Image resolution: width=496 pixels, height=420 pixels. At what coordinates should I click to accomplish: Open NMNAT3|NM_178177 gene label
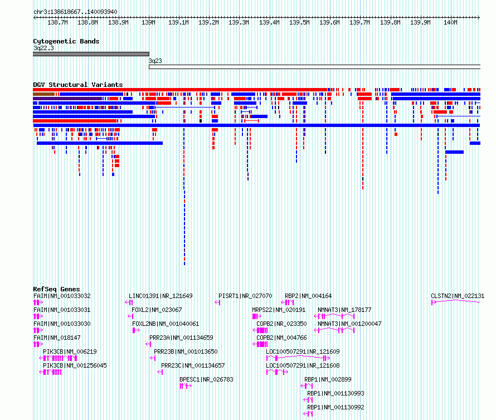(344, 310)
